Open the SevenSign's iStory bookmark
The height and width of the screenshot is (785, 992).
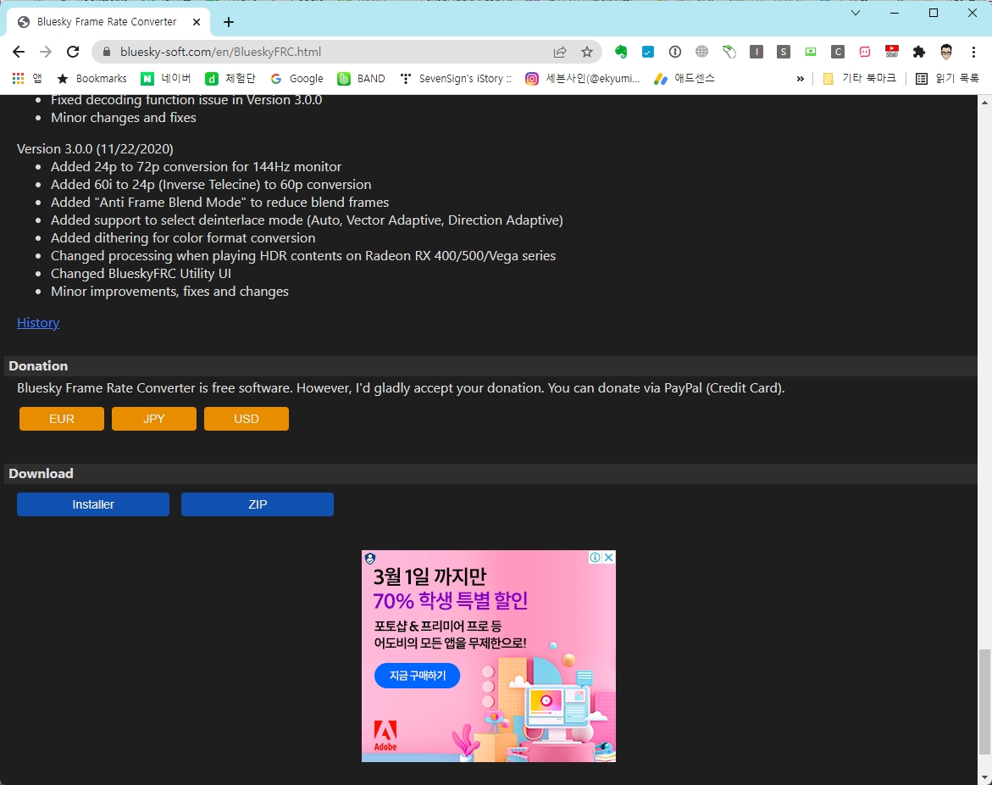tap(456, 79)
